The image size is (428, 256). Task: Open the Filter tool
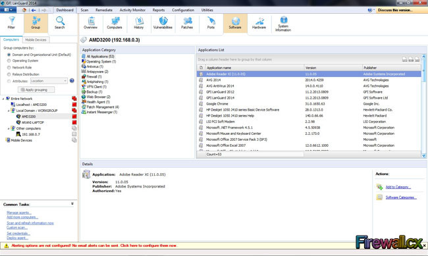11,22
